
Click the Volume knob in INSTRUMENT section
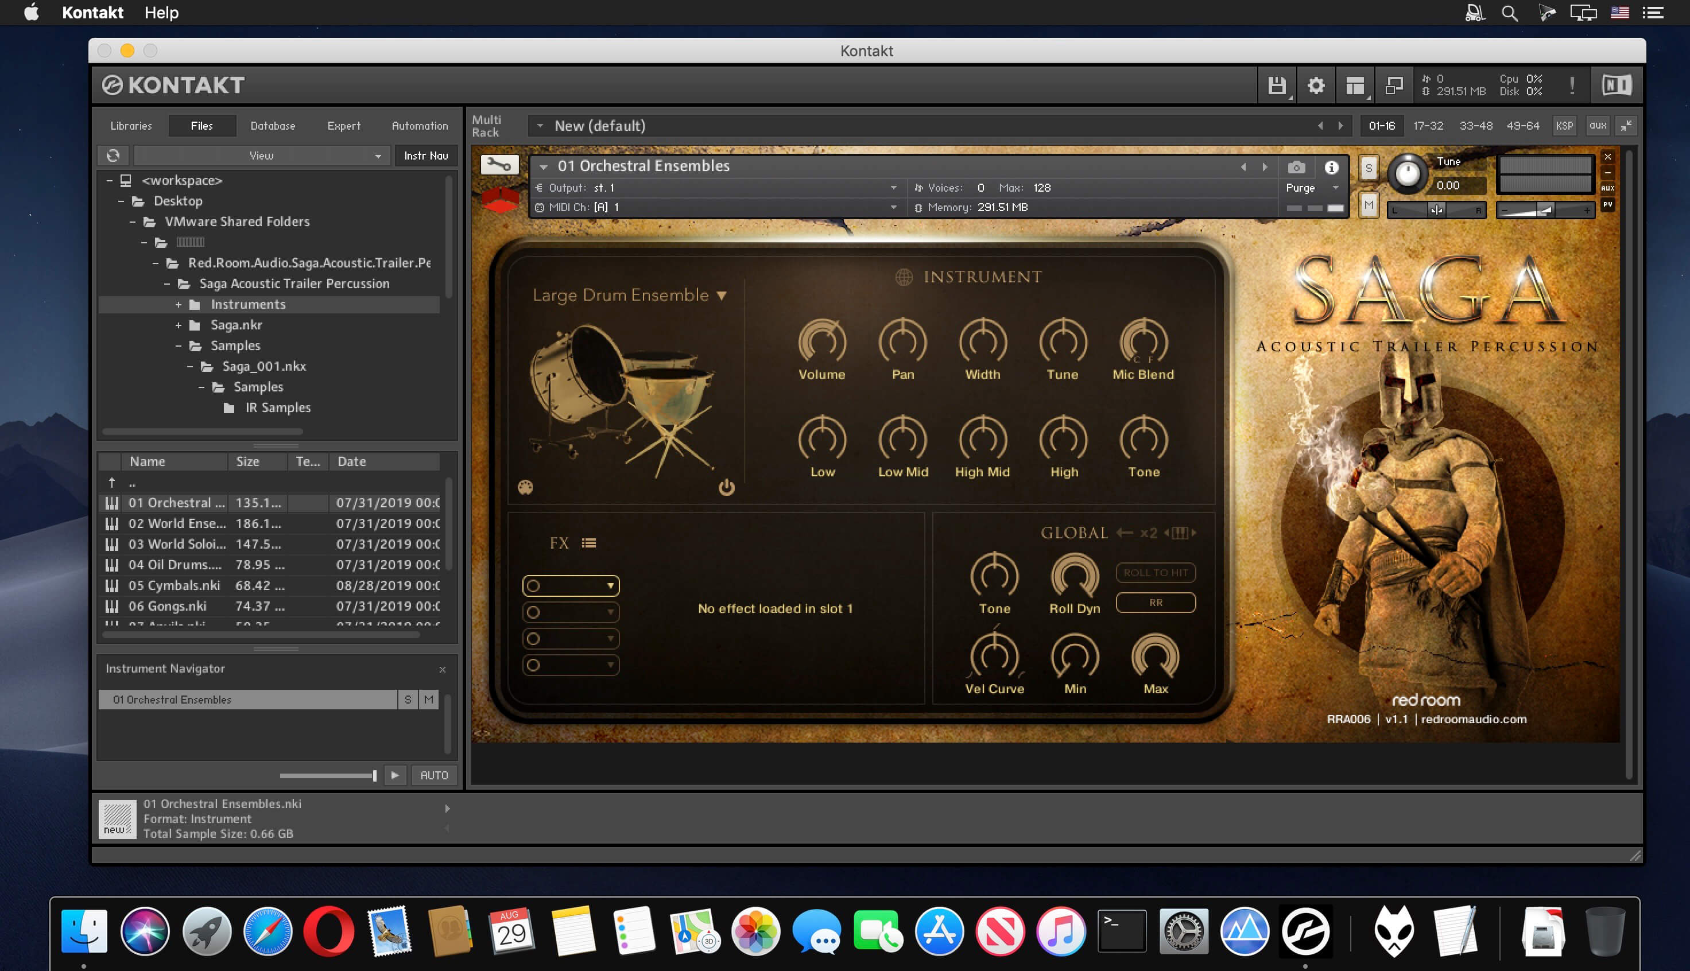click(822, 341)
